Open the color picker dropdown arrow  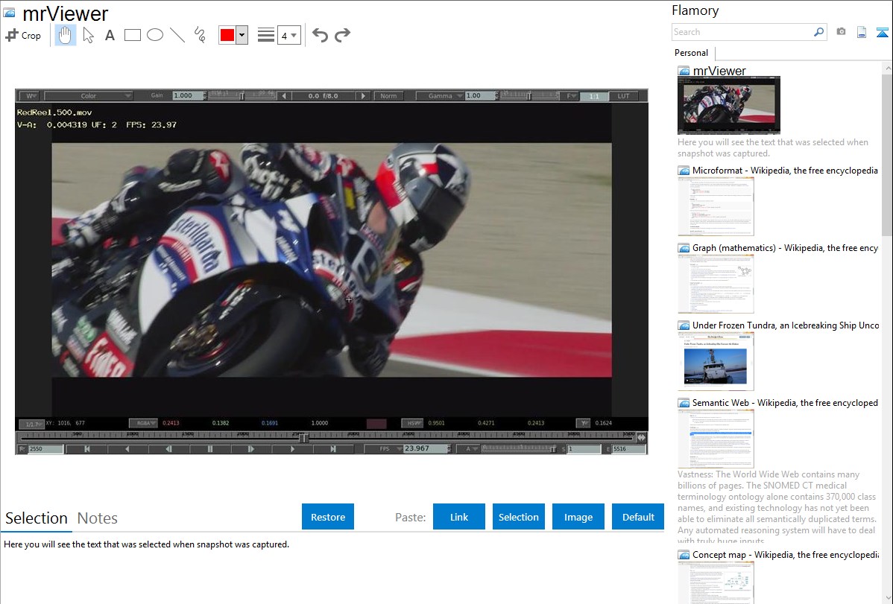coord(242,35)
